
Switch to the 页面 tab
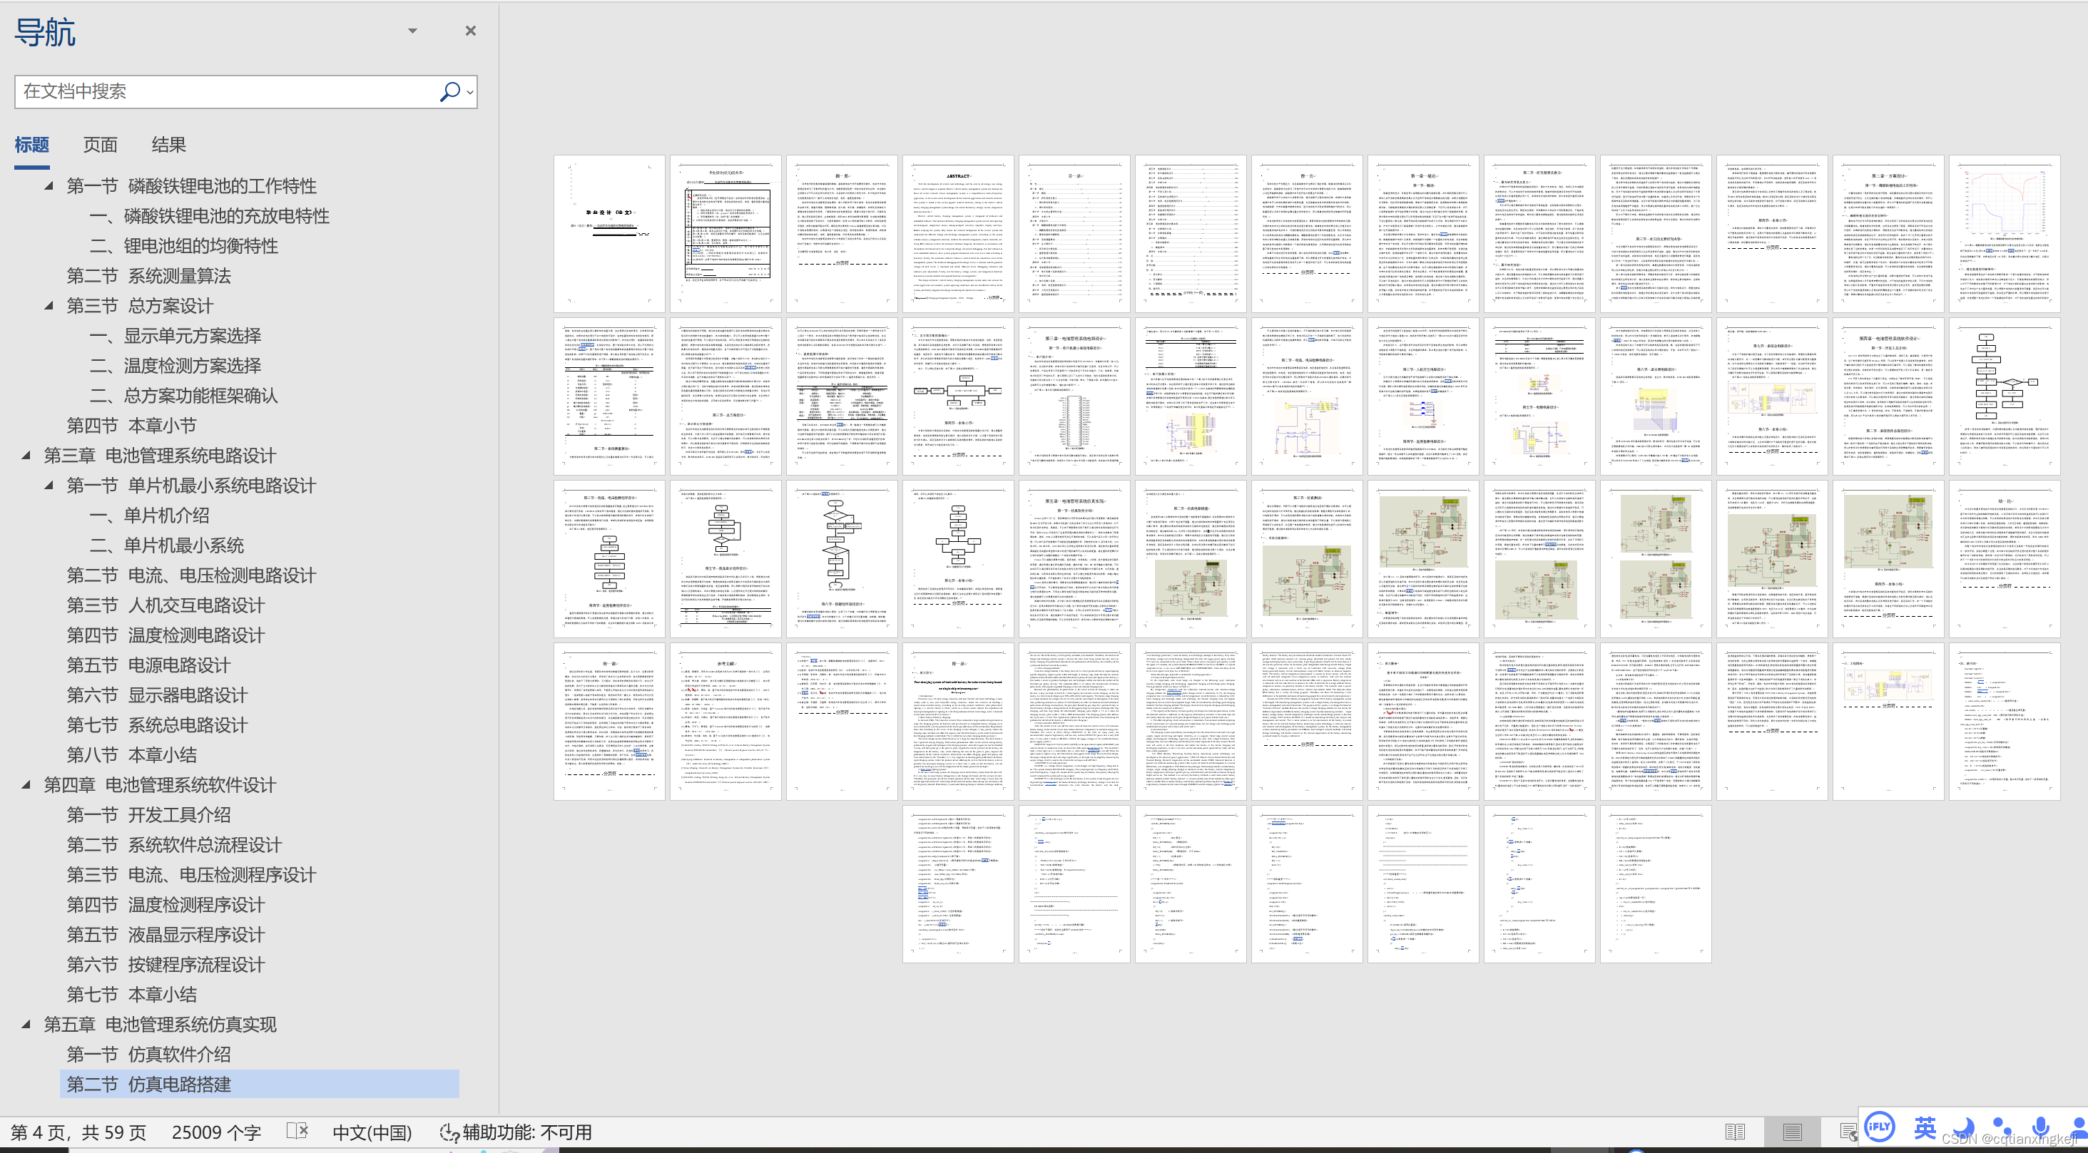(101, 145)
